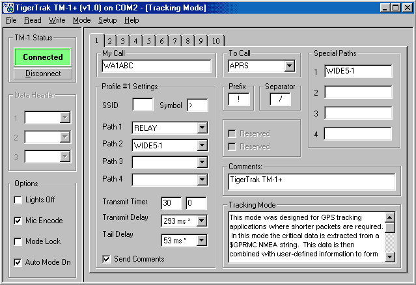Switch to profile tab 9
The height and width of the screenshot is (285, 416).
coord(201,41)
